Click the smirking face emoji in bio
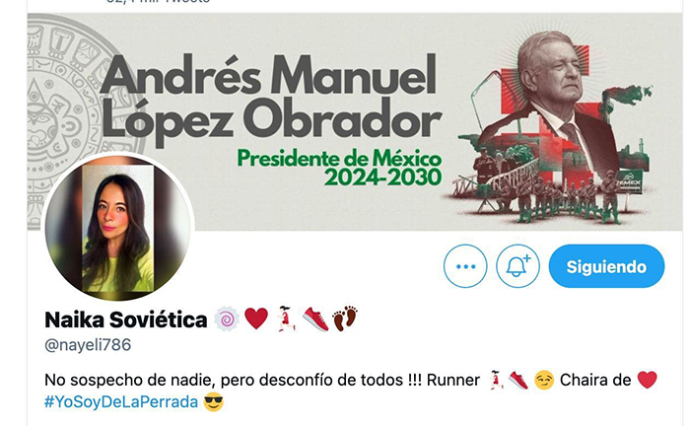Viewport: 690px width, 426px height. click(544, 380)
